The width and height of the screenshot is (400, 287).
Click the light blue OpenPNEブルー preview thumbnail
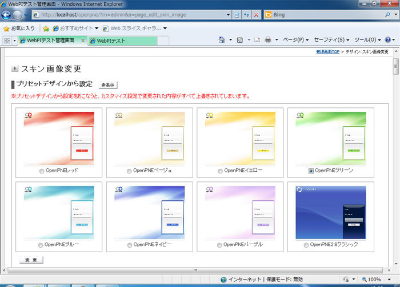[59, 213]
